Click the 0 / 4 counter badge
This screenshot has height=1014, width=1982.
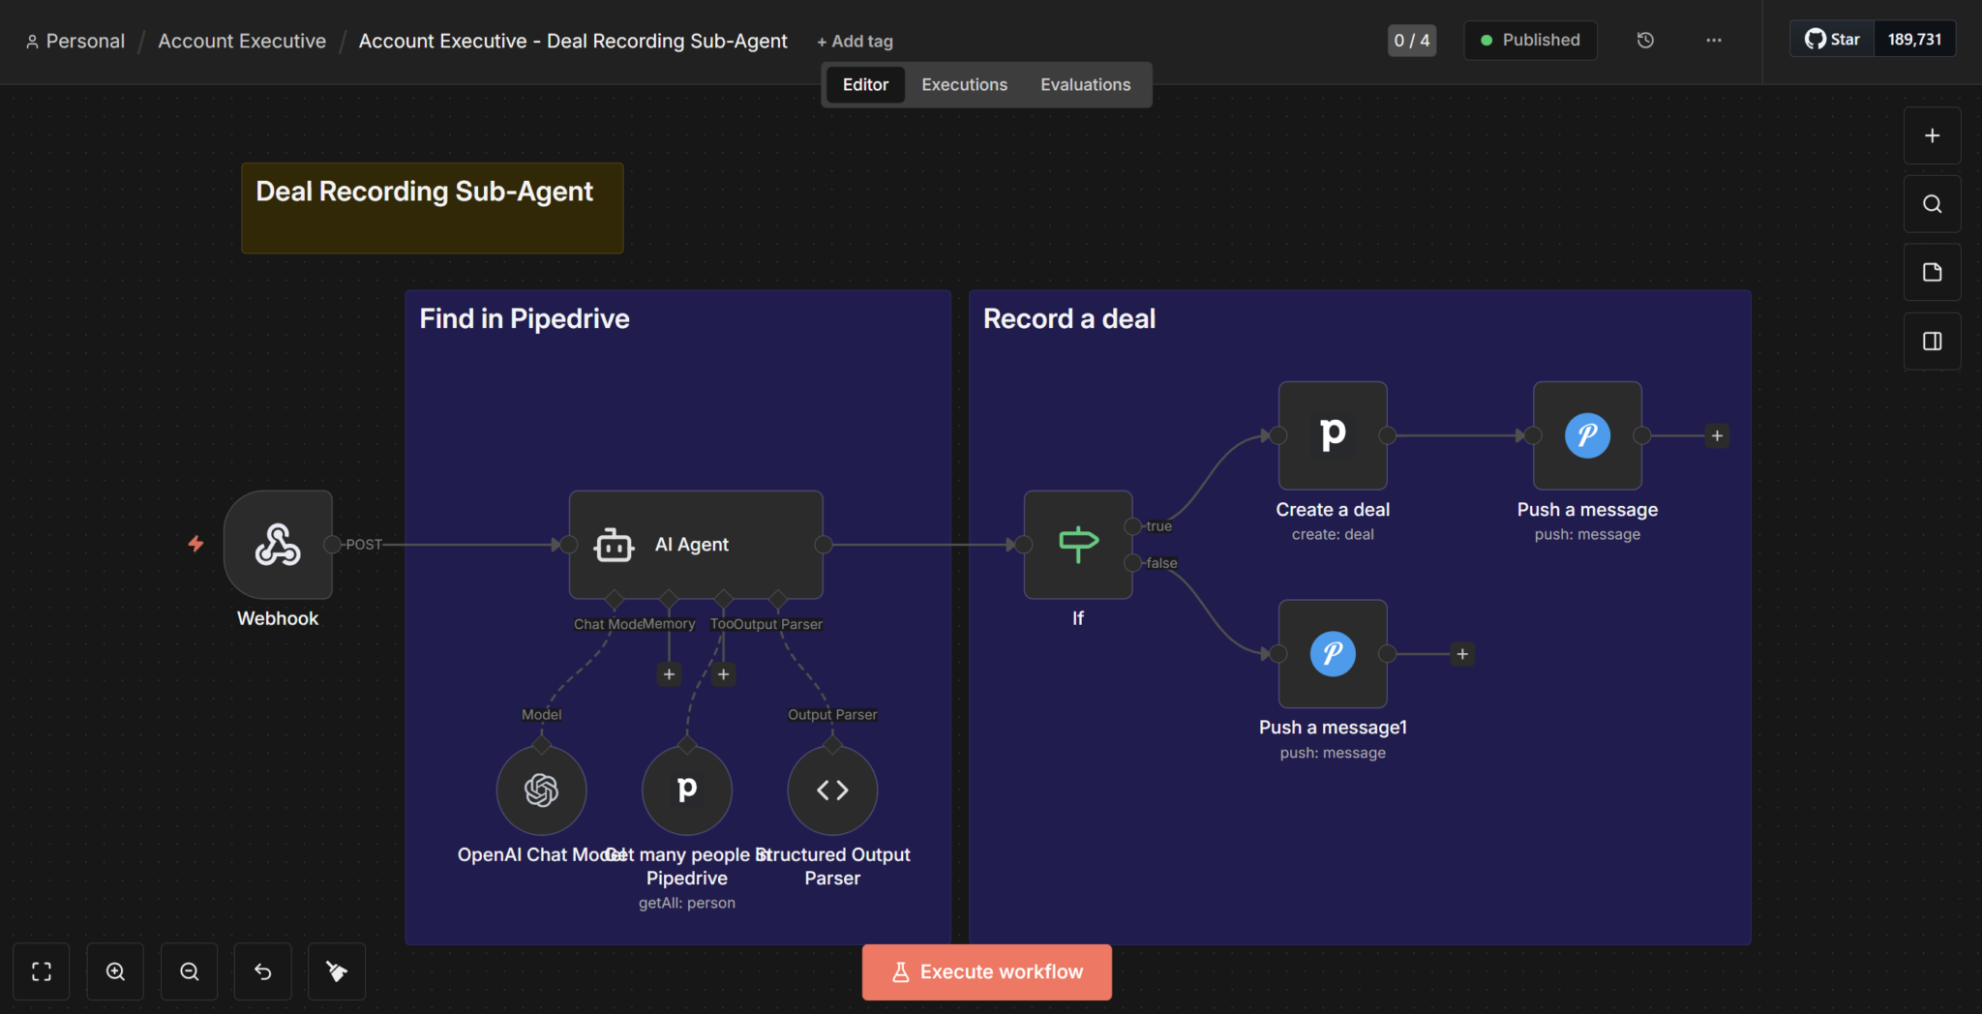pyautogui.click(x=1411, y=40)
